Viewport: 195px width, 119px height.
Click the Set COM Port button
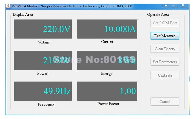click(x=165, y=23)
